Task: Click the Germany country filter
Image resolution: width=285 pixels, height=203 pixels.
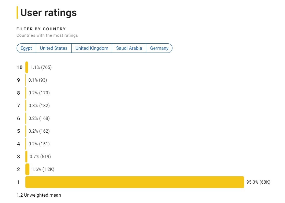Action: pyautogui.click(x=159, y=48)
